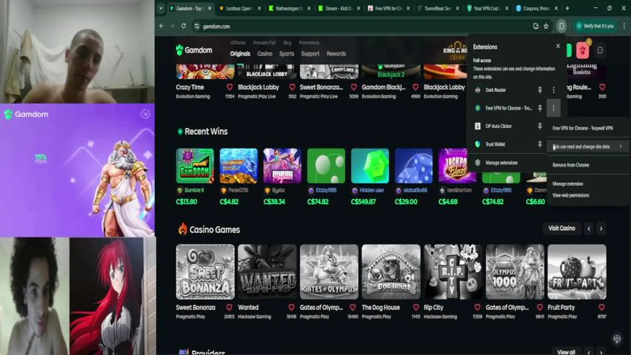The image size is (631, 355).
Task: Click heart next to Lightning Roulette
Action: tap(602, 87)
